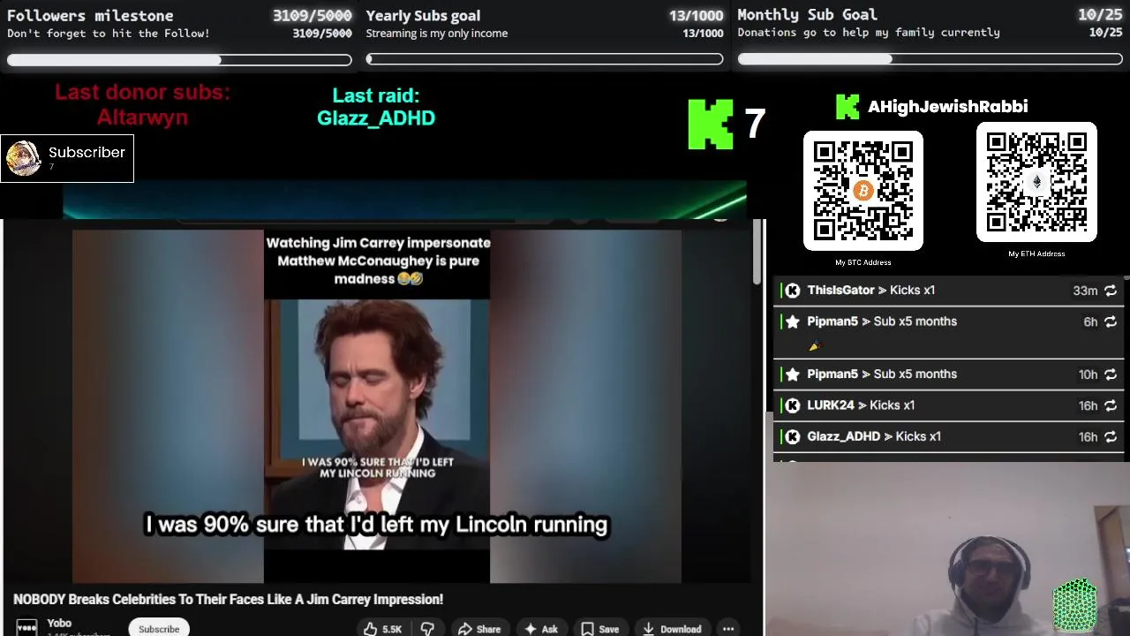Image resolution: width=1130 pixels, height=636 pixels.
Task: Click the Subscriber avatar picture
Action: tap(23, 159)
